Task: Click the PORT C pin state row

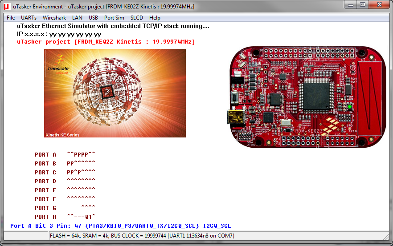Action: 65,173
